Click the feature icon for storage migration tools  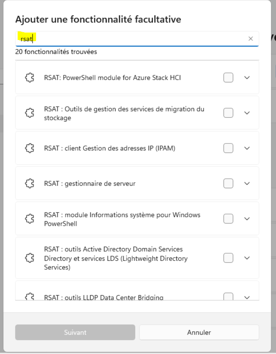[x=29, y=113]
